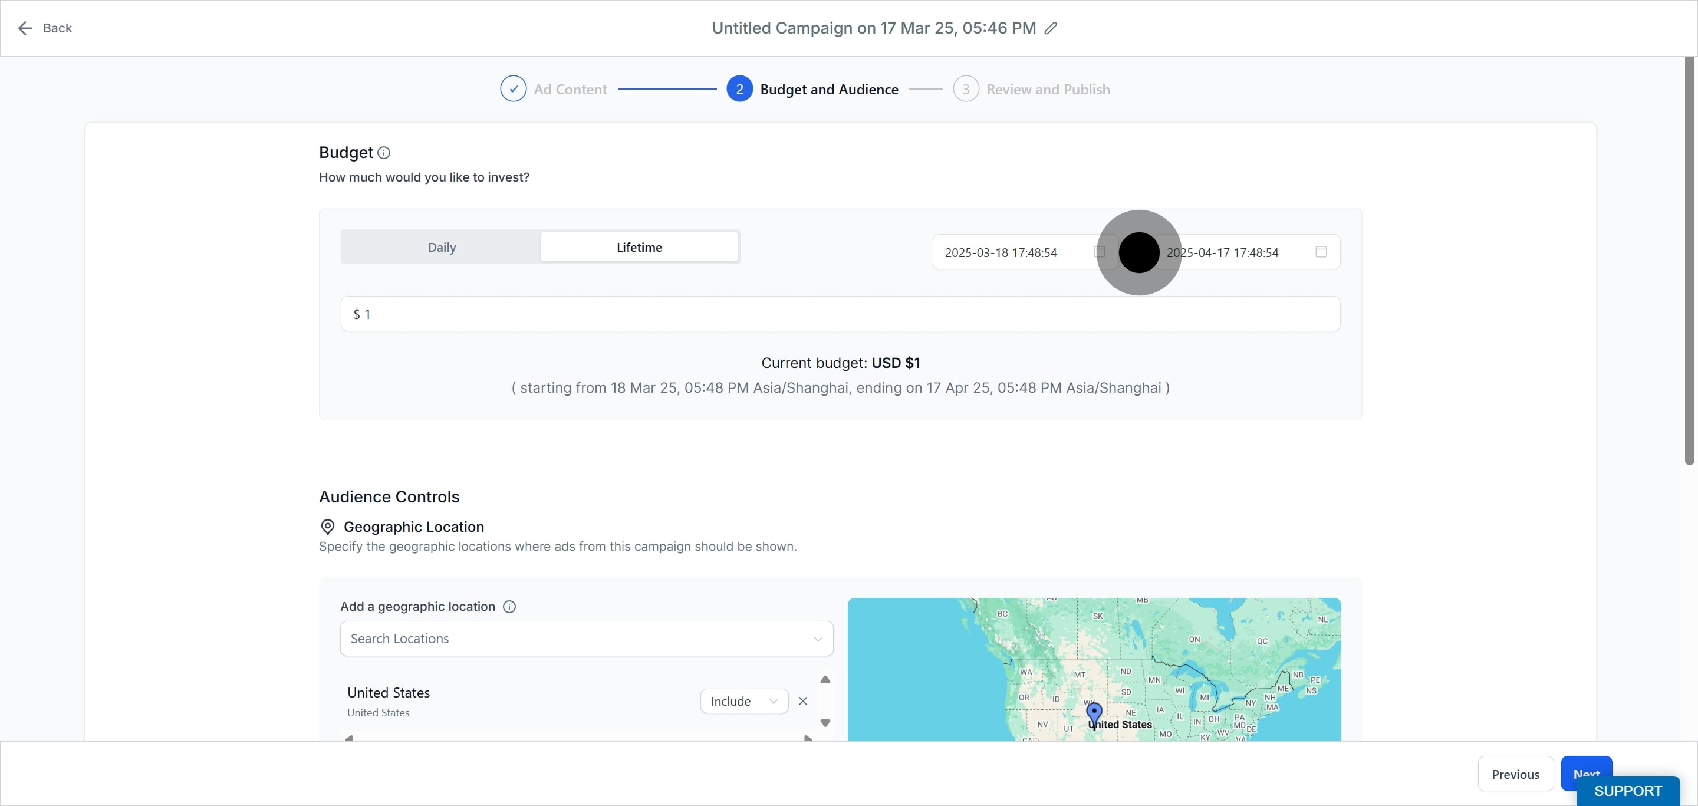Open the end date calendar icon

coord(1321,252)
